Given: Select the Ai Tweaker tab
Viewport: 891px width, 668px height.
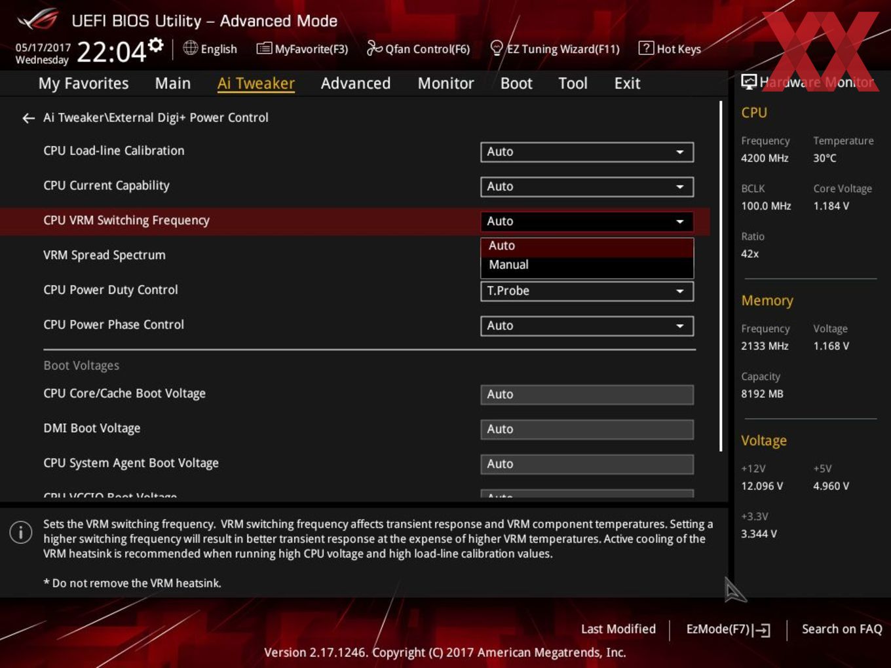Looking at the screenshot, I should 256,83.
